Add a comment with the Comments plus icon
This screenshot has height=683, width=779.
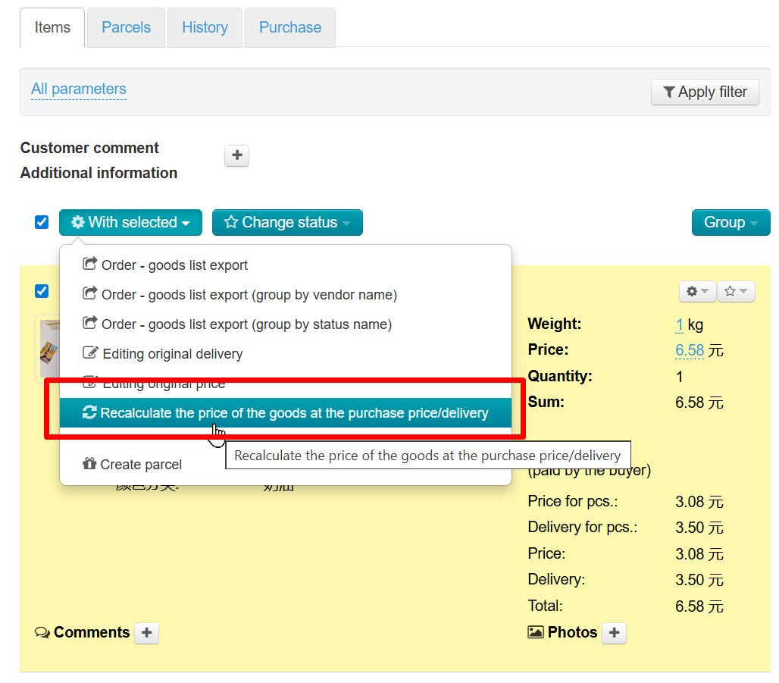pos(146,633)
